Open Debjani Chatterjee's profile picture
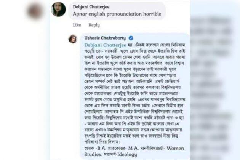240x160 pixels. tap(58, 9)
